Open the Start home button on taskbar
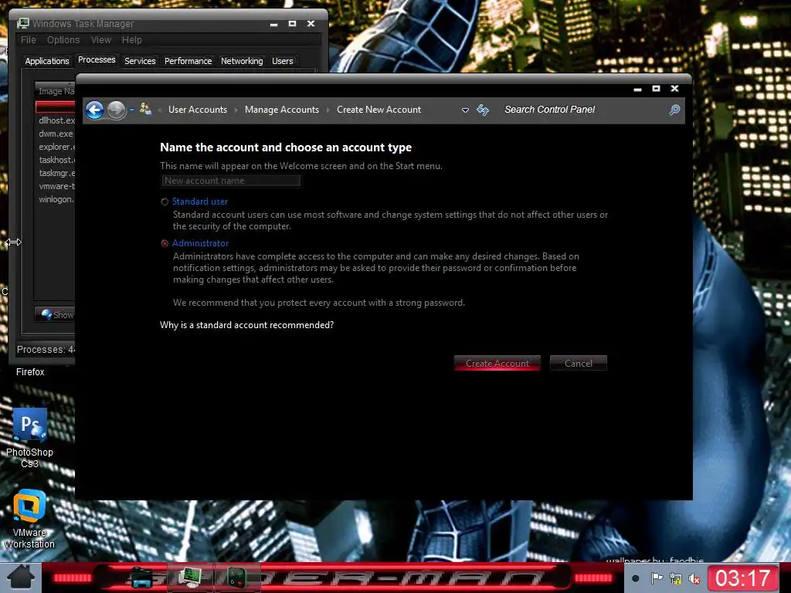The width and height of the screenshot is (791, 593). 20,578
